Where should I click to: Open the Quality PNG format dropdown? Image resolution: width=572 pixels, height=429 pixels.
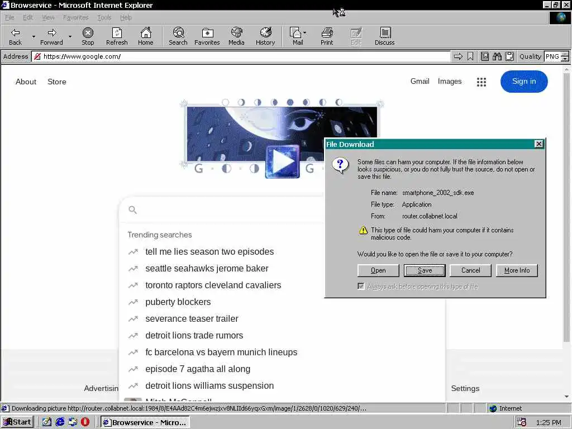click(x=565, y=56)
